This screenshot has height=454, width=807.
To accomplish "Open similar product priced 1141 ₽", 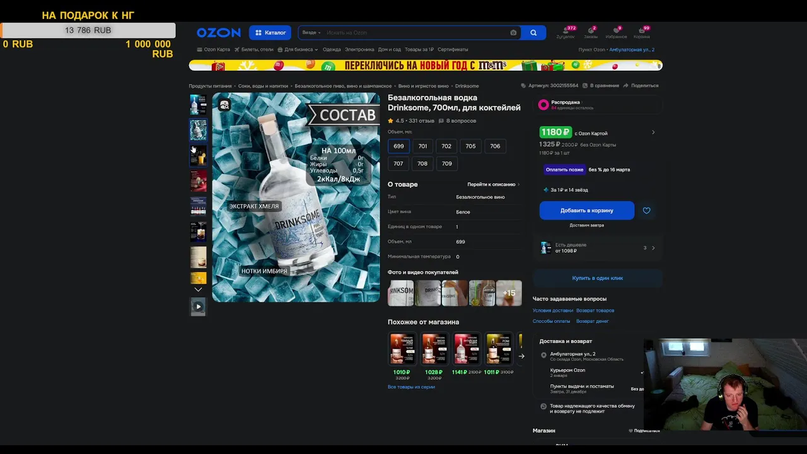I will pos(467,356).
